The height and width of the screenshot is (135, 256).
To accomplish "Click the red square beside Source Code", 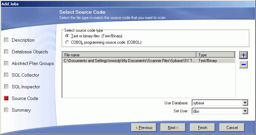I will pyautogui.click(x=6, y=98).
